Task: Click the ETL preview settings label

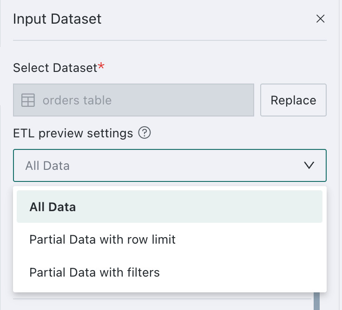Action: (x=73, y=133)
